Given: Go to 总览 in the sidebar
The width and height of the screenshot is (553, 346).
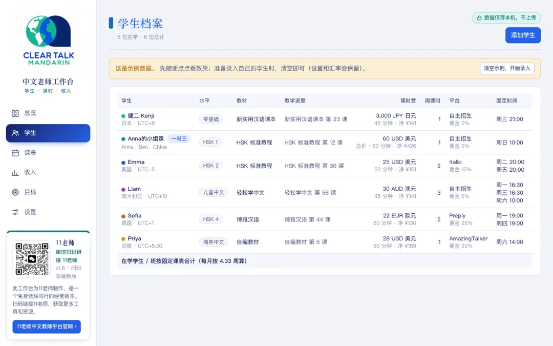Looking at the screenshot, I should tap(48, 113).
